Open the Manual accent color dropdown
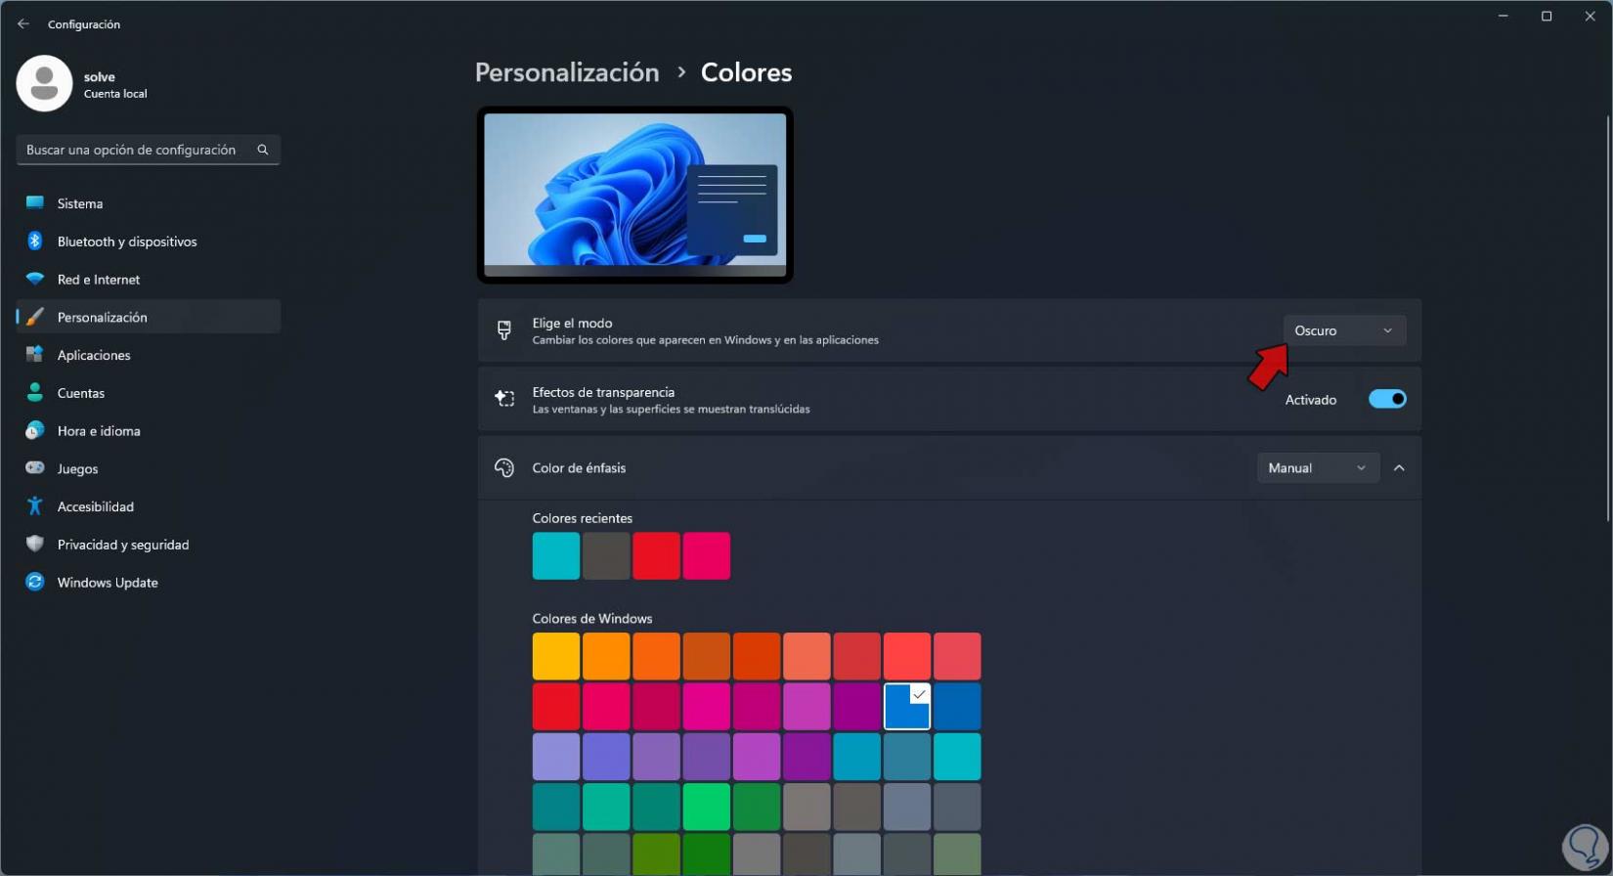This screenshot has width=1613, height=876. tap(1318, 468)
